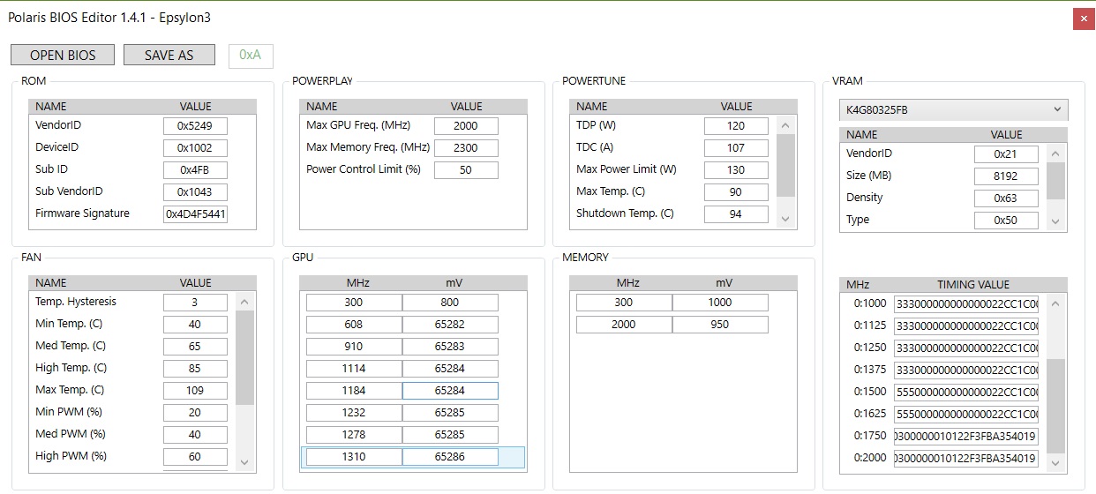
Task: Open the K4G80325FB VRAM dropdown
Action: coord(953,109)
